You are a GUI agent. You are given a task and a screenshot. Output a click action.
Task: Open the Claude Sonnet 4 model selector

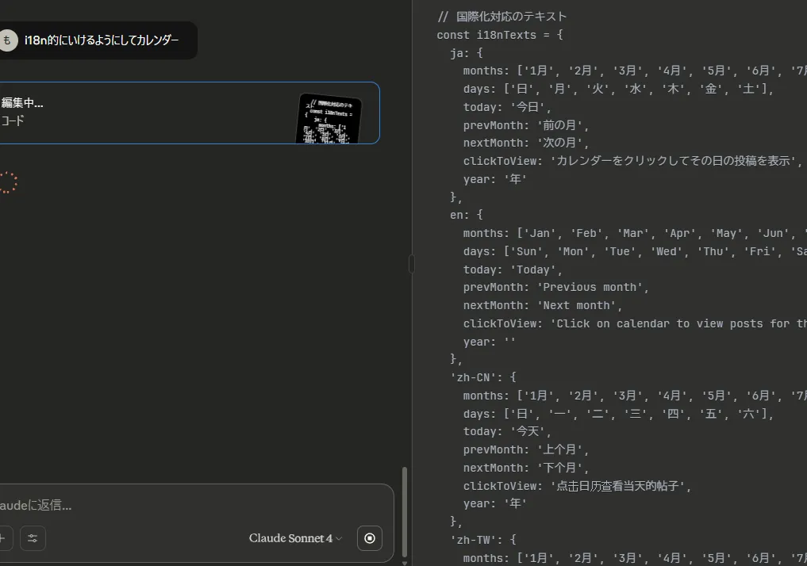295,538
